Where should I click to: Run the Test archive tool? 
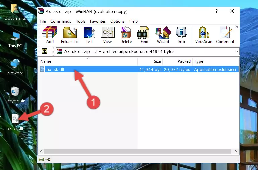[89, 35]
